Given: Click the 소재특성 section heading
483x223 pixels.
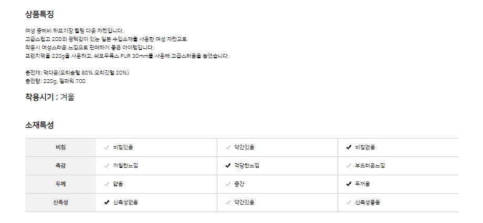Looking at the screenshot, I should tap(39, 125).
